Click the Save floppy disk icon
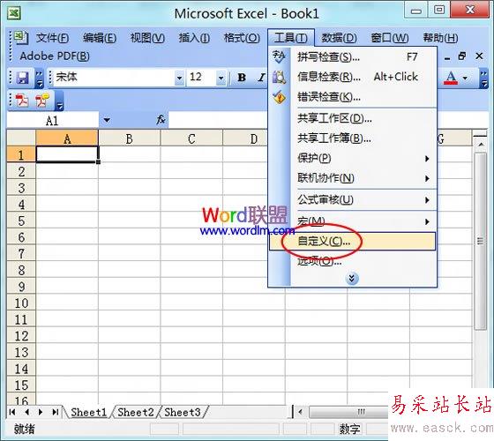This screenshot has width=494, height=441. pos(22,78)
